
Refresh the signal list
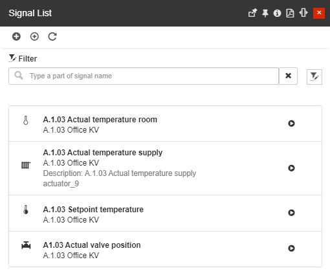click(x=52, y=36)
